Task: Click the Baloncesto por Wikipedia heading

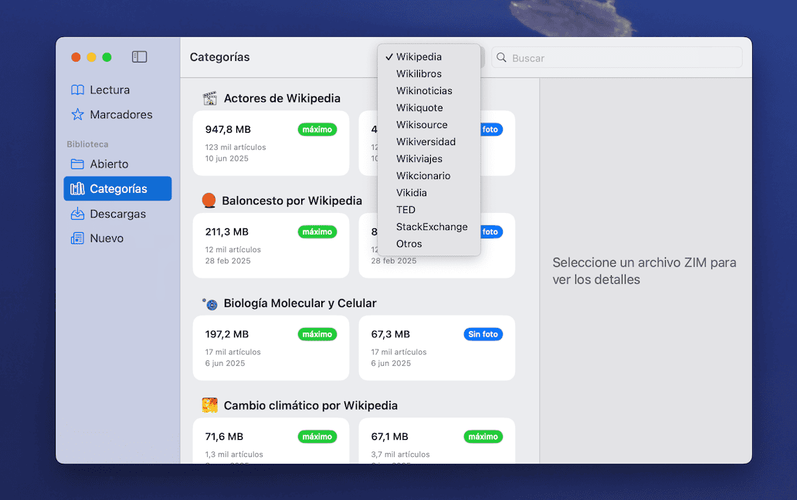Action: click(x=292, y=201)
